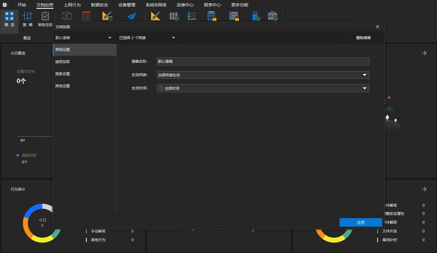Click the blue paper plane icon
This screenshot has height=253, width=437.
(132, 16)
